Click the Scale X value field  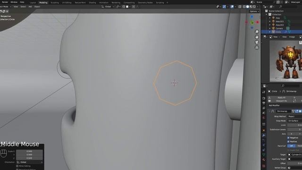point(29,151)
